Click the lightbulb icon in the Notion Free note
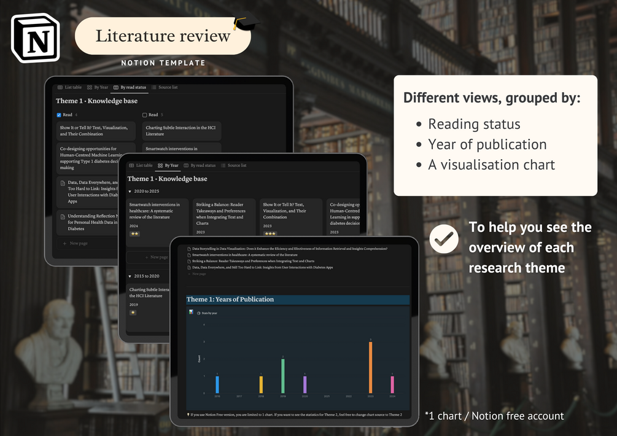The width and height of the screenshot is (617, 436). pyautogui.click(x=188, y=415)
